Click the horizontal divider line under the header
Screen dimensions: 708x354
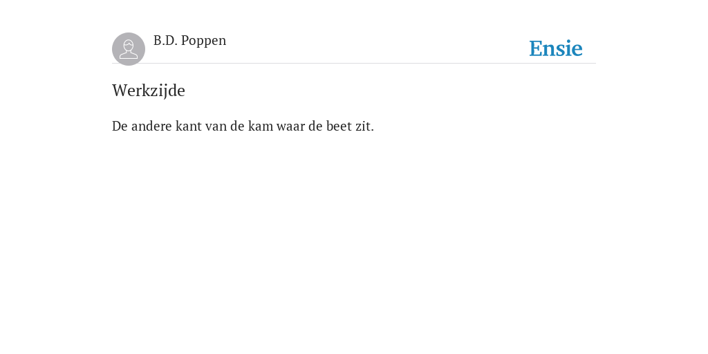[x=354, y=63]
